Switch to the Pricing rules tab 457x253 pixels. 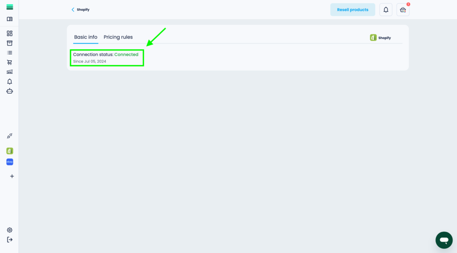118,37
